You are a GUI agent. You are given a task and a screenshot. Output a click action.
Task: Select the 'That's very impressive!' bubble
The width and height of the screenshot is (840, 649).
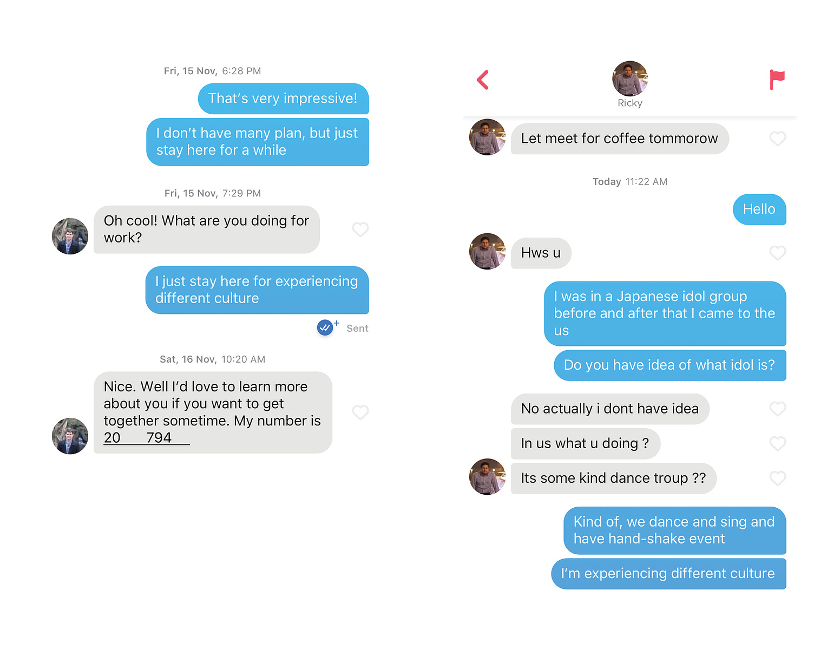coord(284,99)
